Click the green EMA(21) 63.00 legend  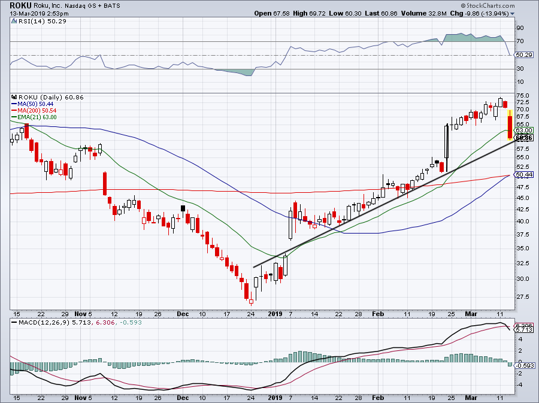pyautogui.click(x=34, y=117)
